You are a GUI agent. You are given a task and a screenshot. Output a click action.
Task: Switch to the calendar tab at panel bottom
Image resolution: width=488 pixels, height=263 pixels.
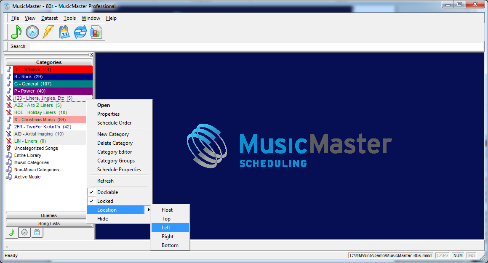pyautogui.click(x=37, y=232)
